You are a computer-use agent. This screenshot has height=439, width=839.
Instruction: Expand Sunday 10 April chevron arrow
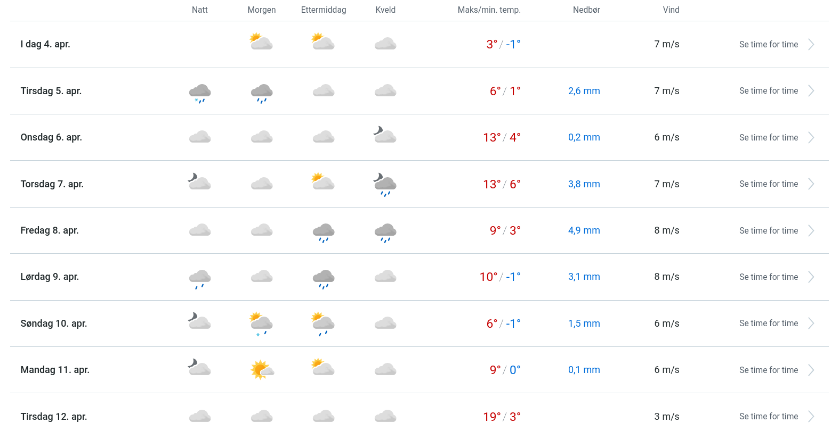click(811, 324)
